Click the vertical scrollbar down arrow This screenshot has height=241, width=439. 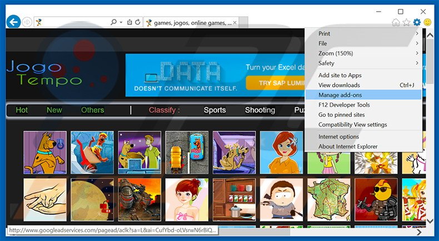[x=430, y=221]
